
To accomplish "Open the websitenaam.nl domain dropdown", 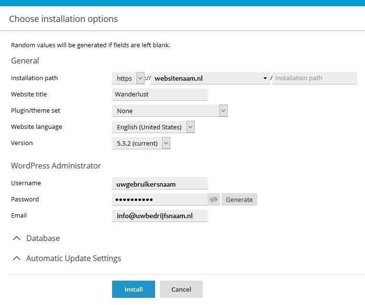I will pos(210,78).
